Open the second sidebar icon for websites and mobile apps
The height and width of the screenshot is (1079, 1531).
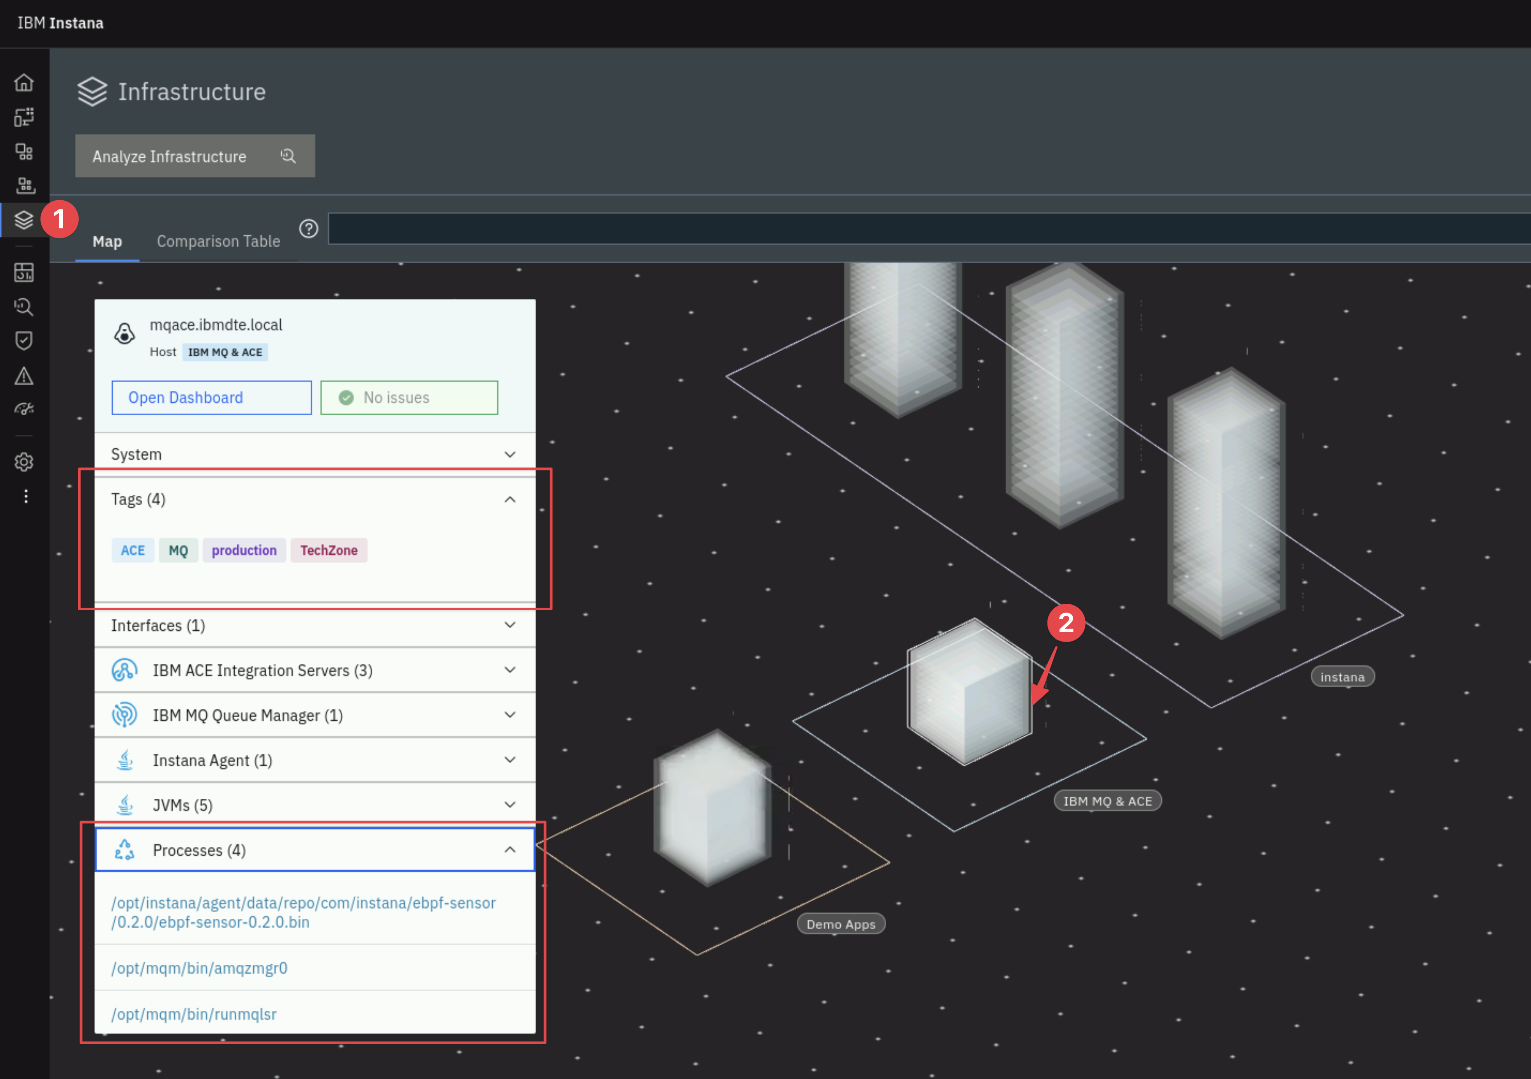coord(24,117)
